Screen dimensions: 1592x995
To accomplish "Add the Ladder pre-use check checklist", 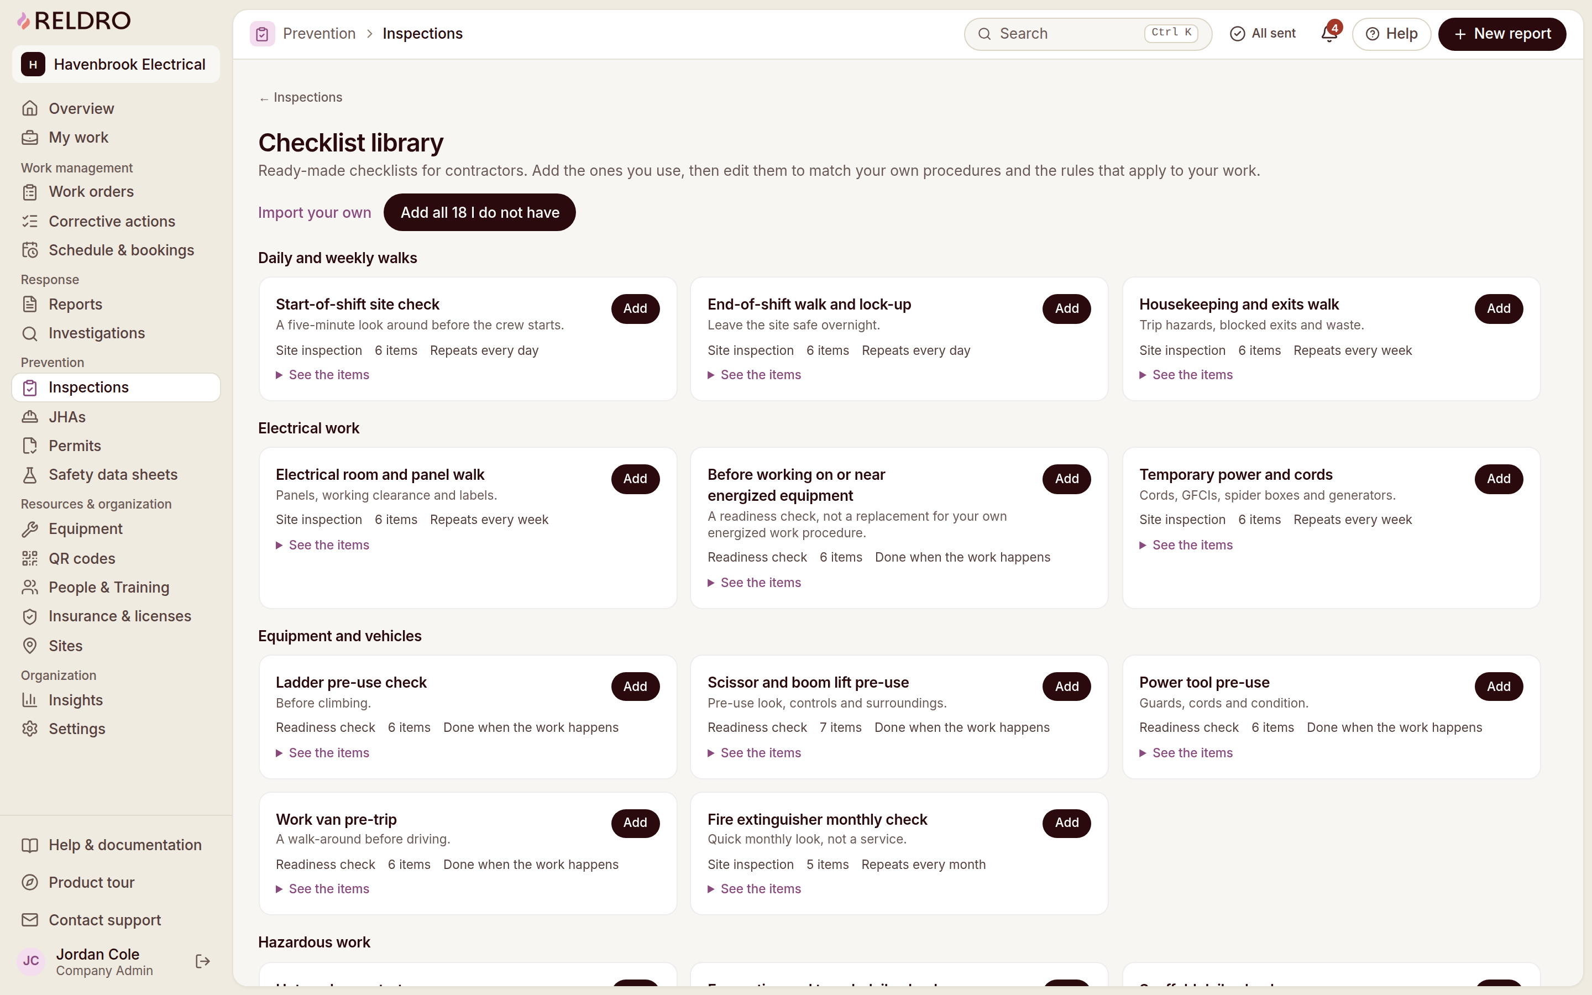I will pos(635,687).
